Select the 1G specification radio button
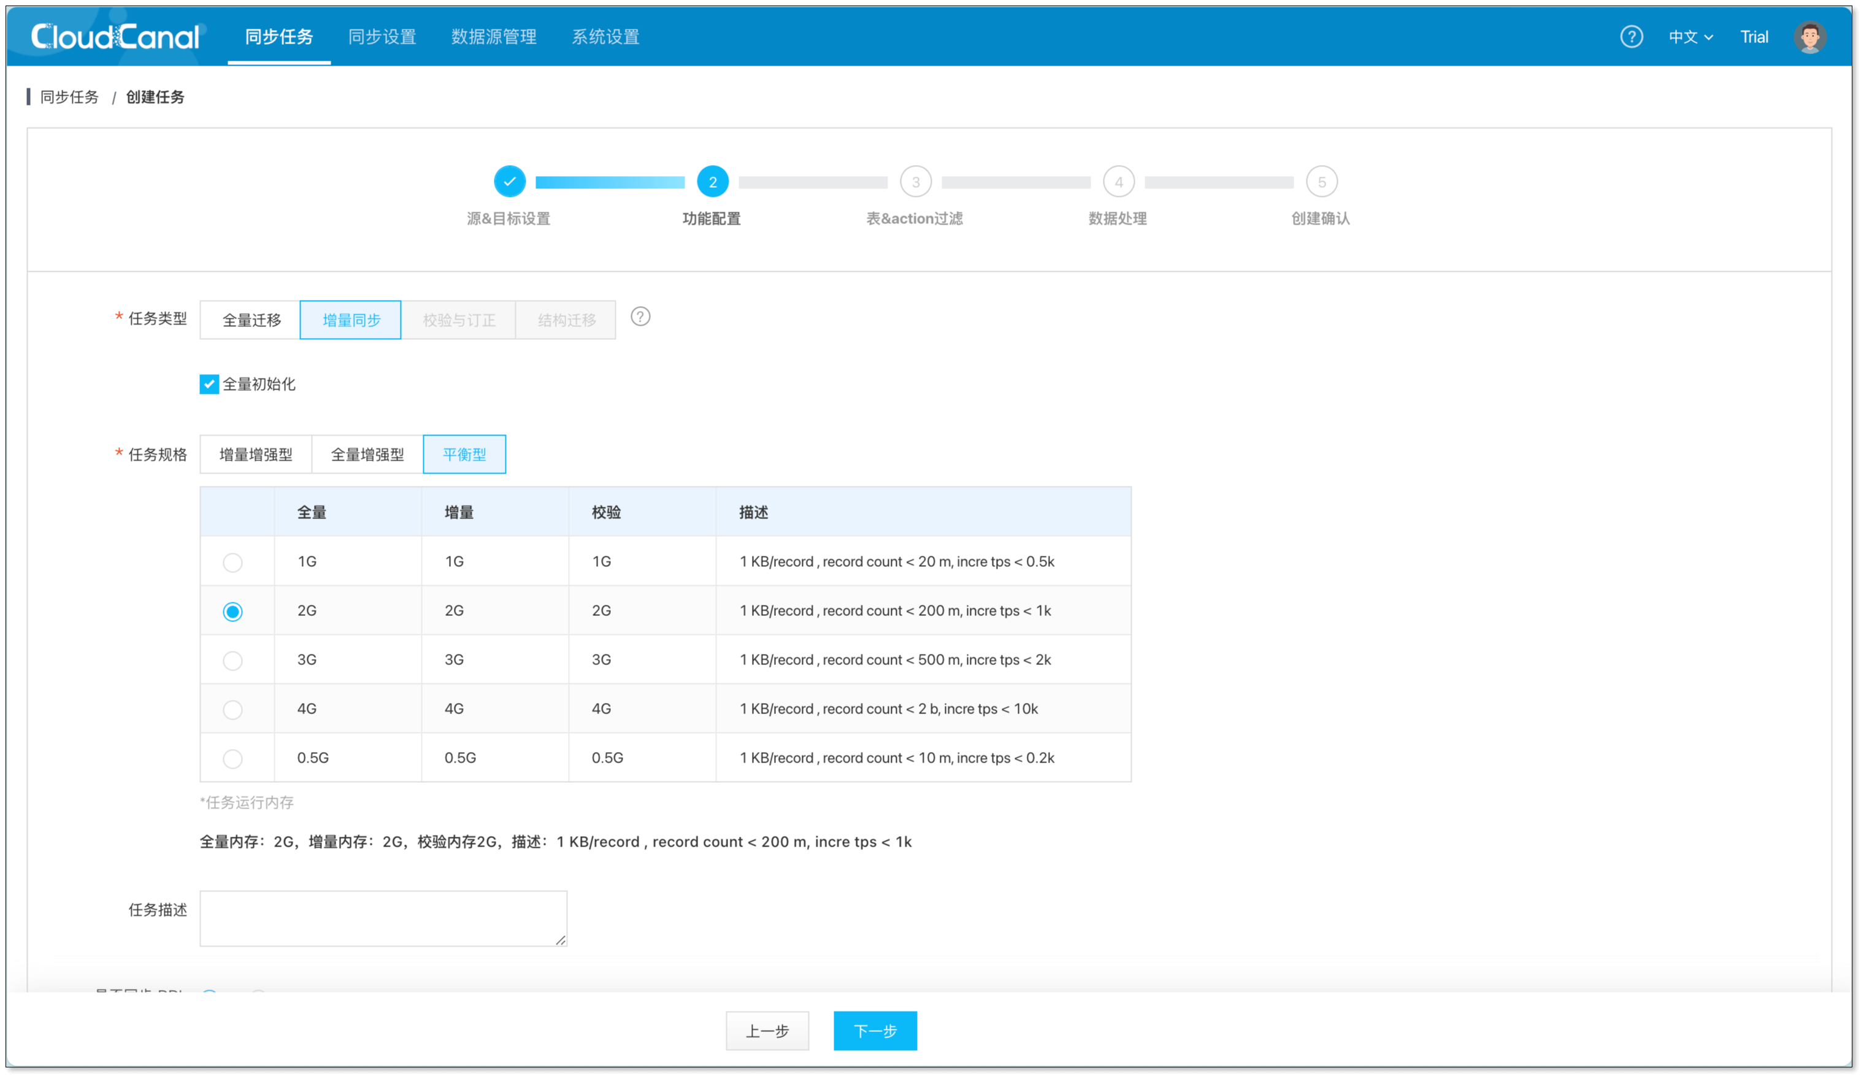Screen dimensions: 1861x1076 pyautogui.click(x=232, y=563)
